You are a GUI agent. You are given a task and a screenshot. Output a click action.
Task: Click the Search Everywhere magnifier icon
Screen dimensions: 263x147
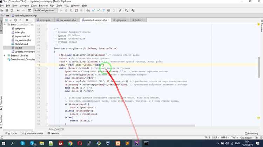pyautogui.click(x=126, y=10)
